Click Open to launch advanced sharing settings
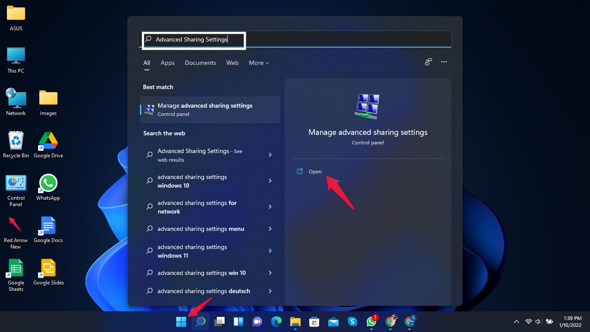The height and width of the screenshot is (332, 590). (315, 172)
